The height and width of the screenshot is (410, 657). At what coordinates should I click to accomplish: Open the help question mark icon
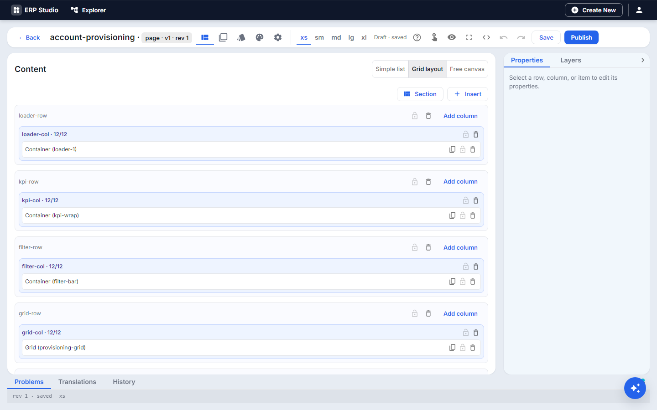417,37
